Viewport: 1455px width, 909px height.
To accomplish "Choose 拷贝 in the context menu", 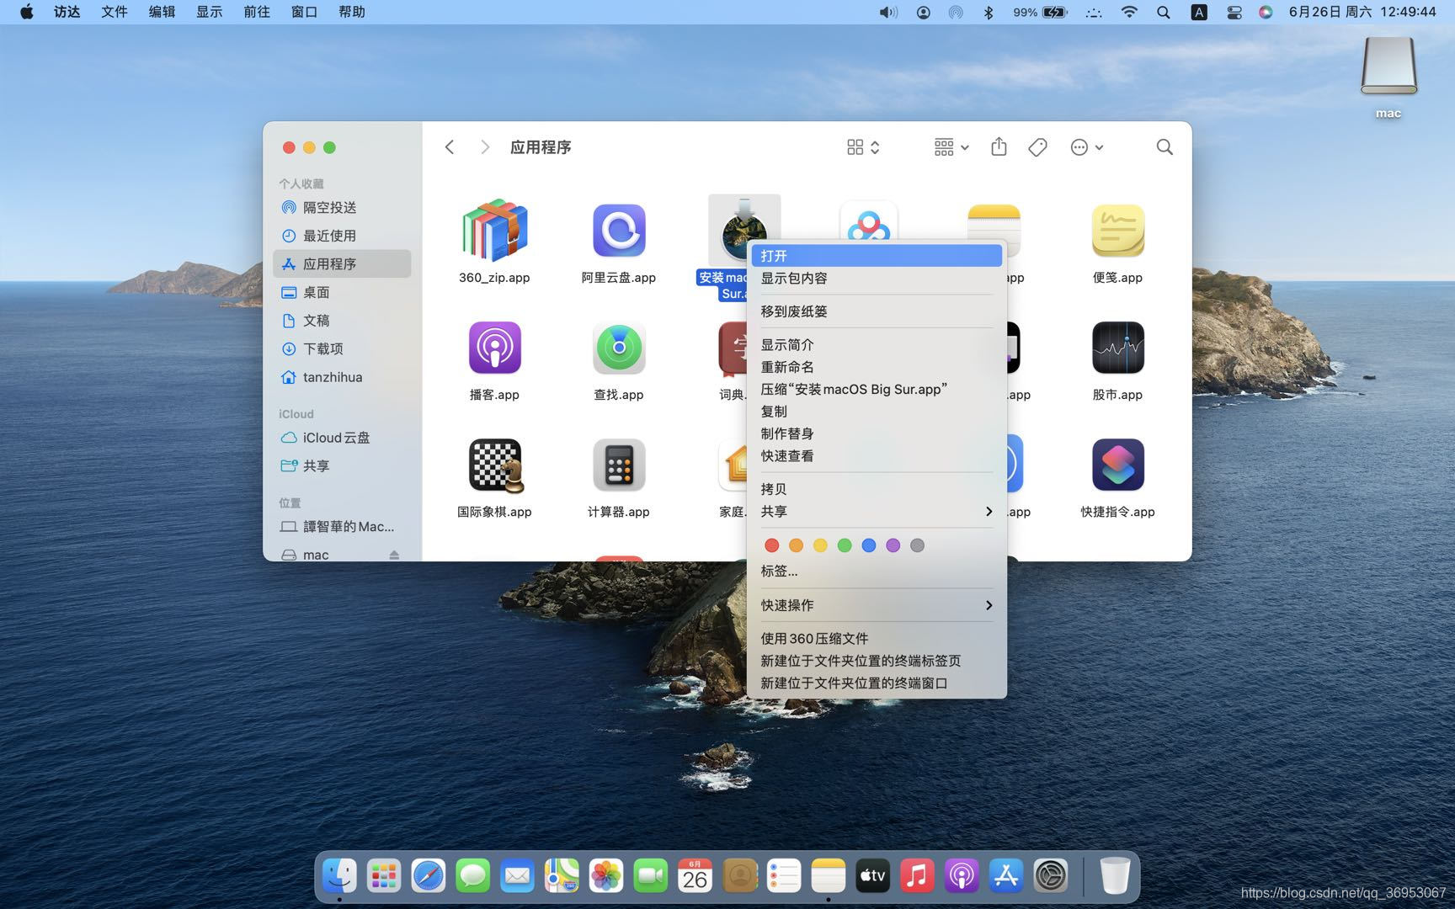I will coord(877,489).
